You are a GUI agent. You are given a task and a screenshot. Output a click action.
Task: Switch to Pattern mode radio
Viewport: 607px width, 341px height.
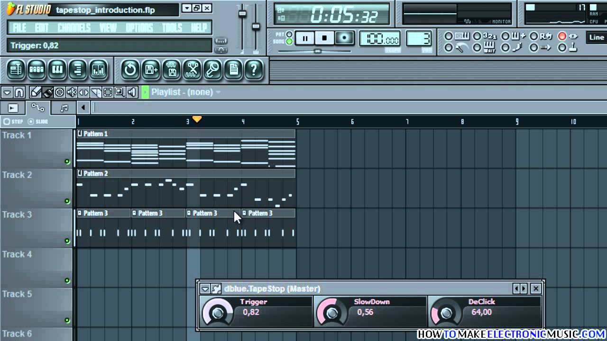(x=289, y=35)
